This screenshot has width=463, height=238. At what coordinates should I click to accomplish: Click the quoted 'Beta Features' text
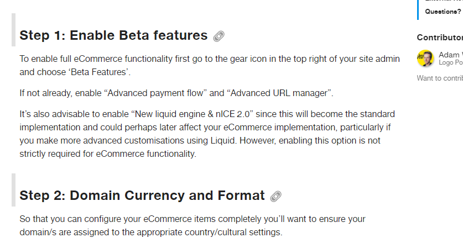pyautogui.click(x=100, y=72)
